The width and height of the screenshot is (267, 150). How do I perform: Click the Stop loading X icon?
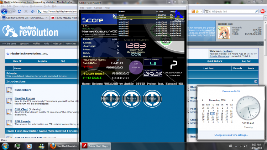pyautogui.click(x=26, y=11)
